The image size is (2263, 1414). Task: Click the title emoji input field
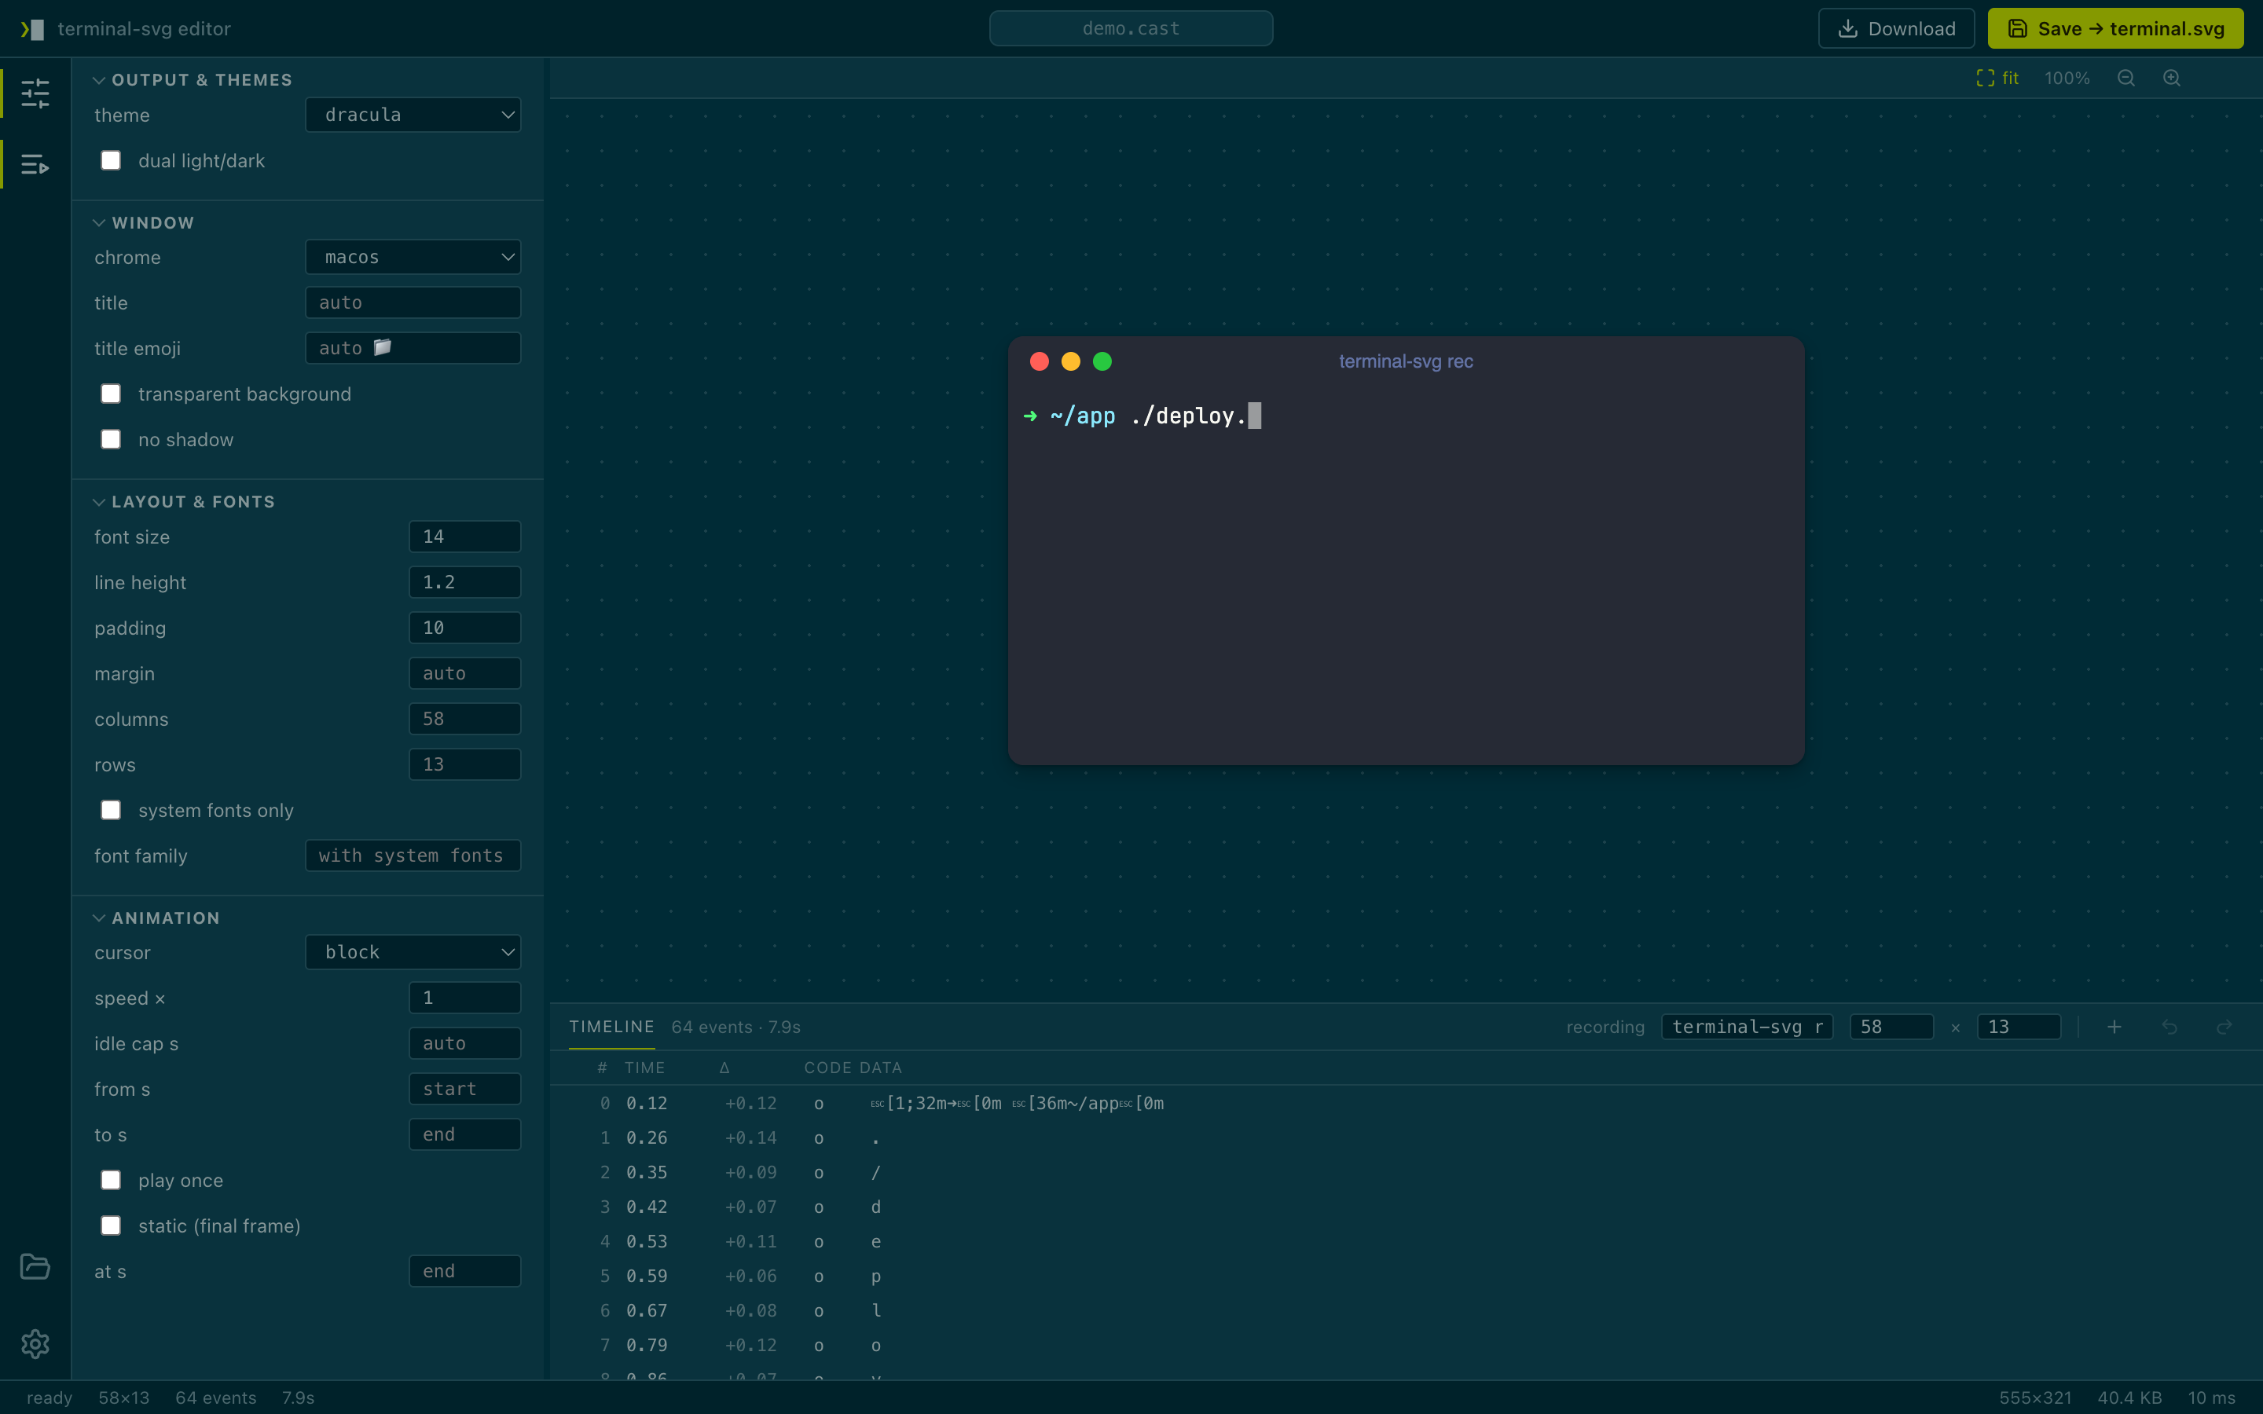413,348
